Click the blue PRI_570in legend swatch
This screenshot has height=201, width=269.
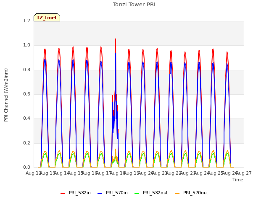(100, 193)
